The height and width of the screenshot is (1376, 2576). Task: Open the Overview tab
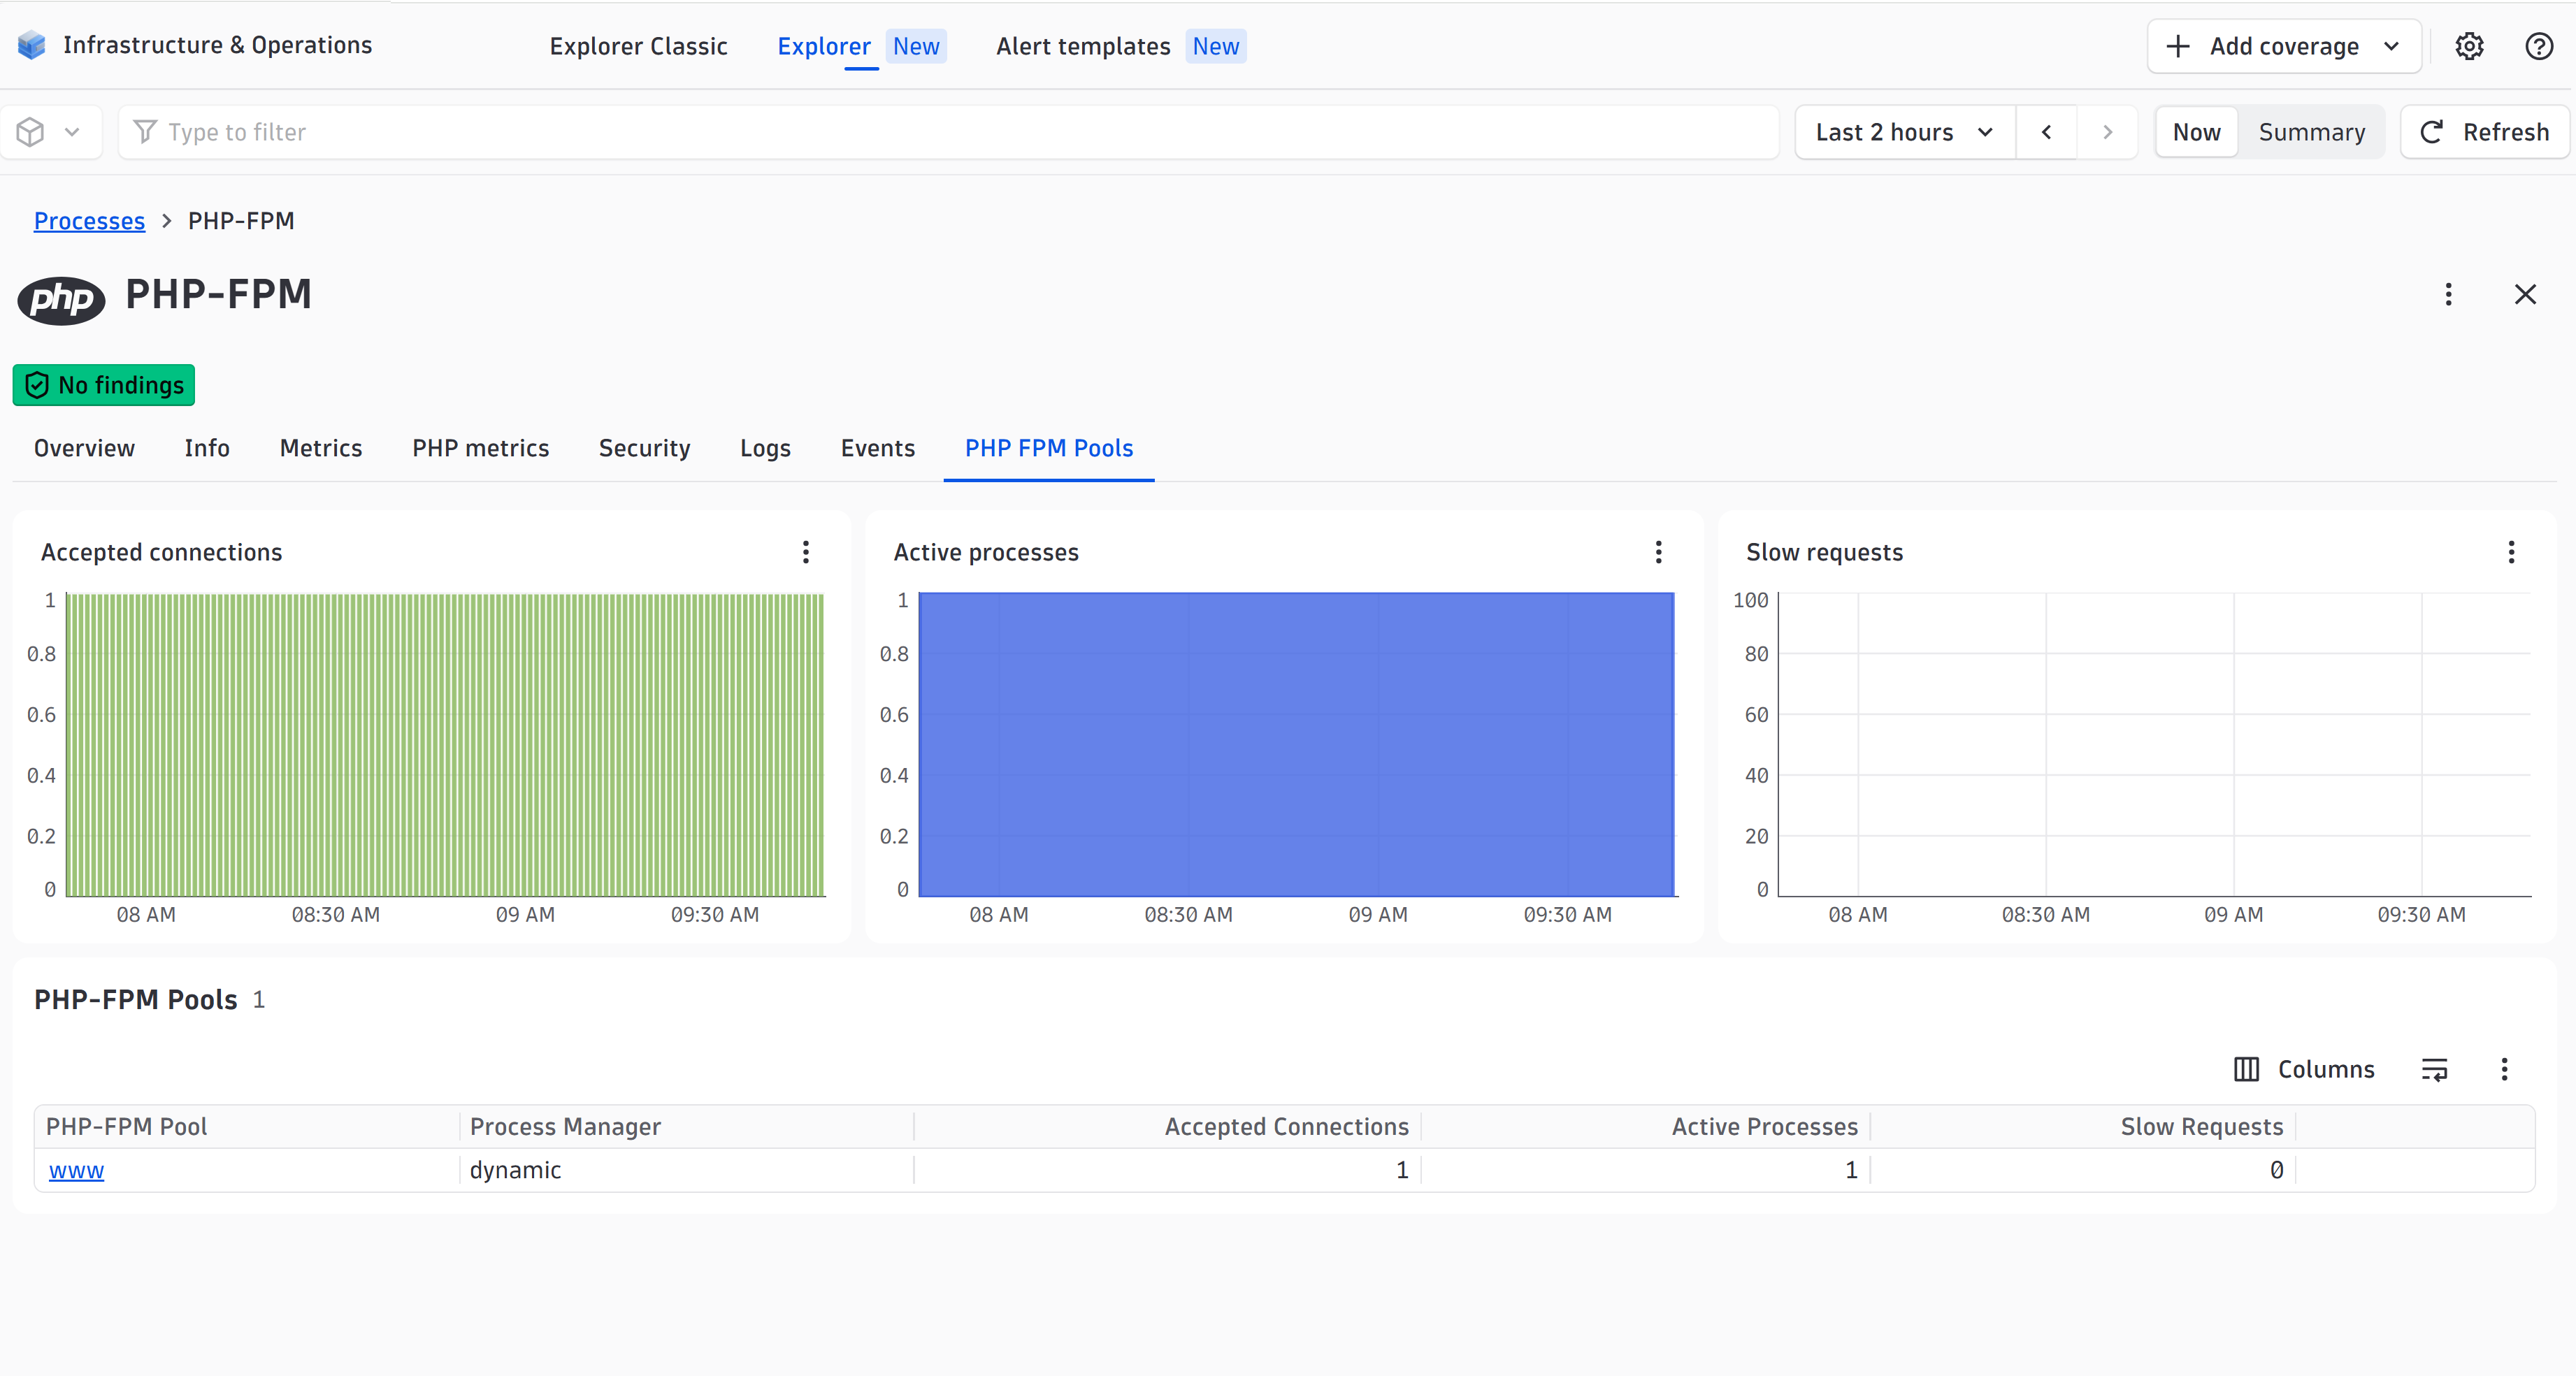pyautogui.click(x=84, y=448)
